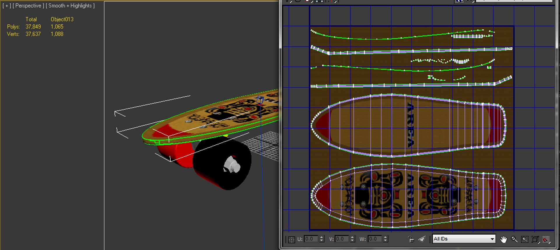Click the Object013 column header in stats

[62, 19]
